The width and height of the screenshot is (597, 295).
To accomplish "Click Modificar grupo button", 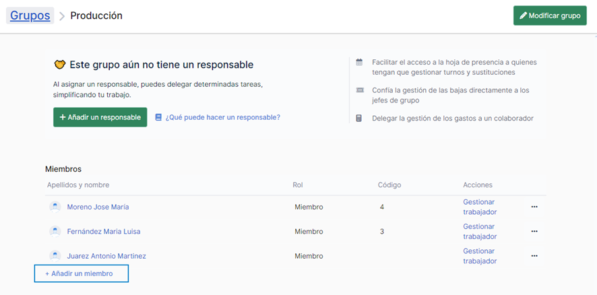I will pos(550,15).
